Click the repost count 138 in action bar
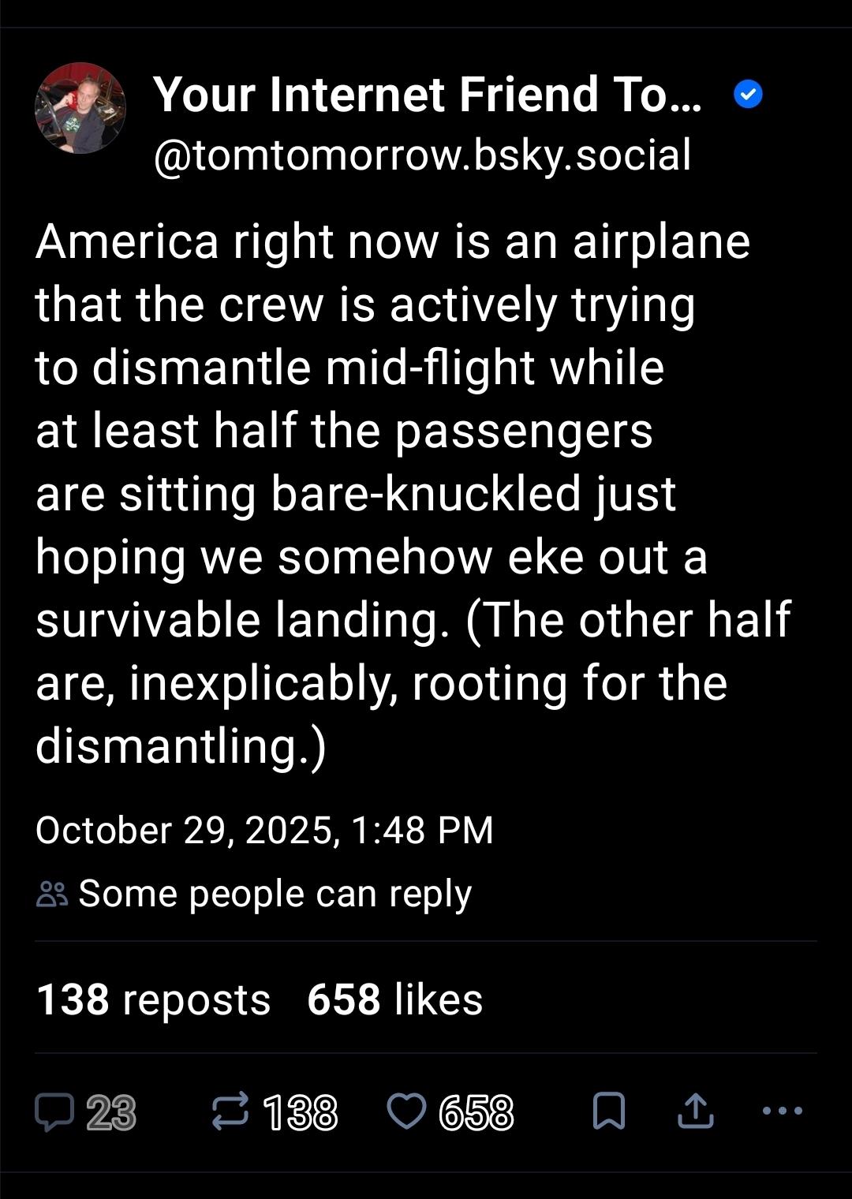The height and width of the screenshot is (1199, 852). click(300, 1113)
